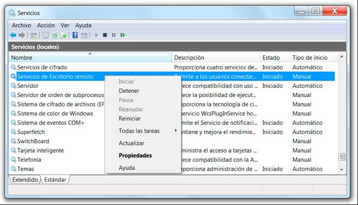
Task: Switch to the Estándar tab
Action: tap(55, 180)
